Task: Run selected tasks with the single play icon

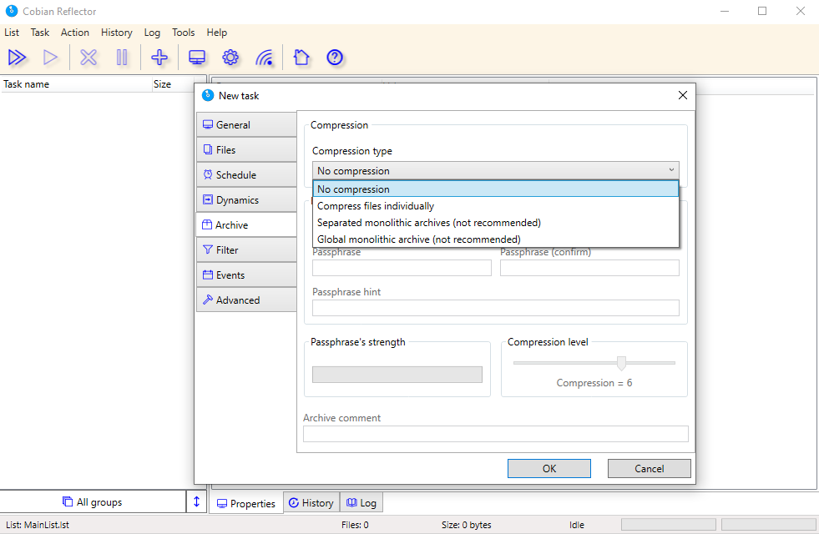Action: point(50,58)
